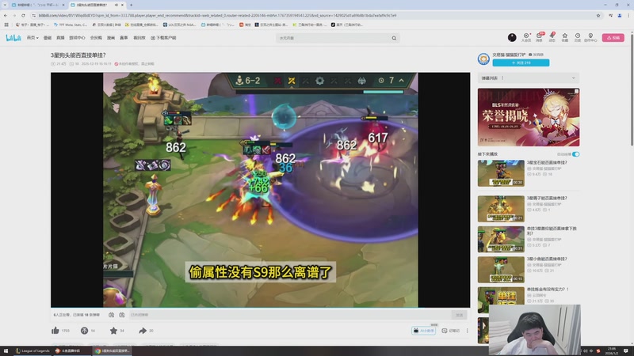Open the 创作中心 creator icon

pyautogui.click(x=590, y=37)
